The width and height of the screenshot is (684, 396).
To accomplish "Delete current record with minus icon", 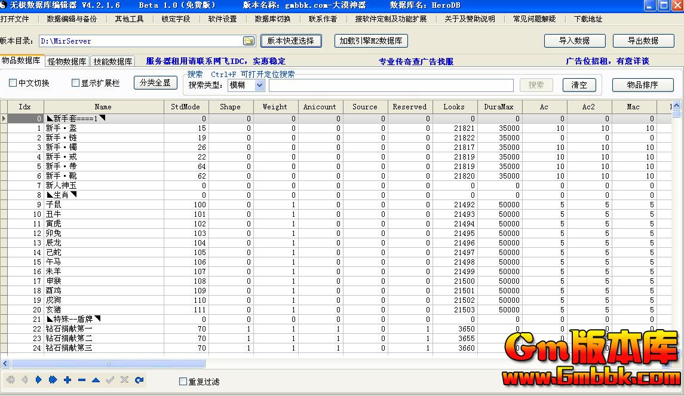I will coord(82,380).
